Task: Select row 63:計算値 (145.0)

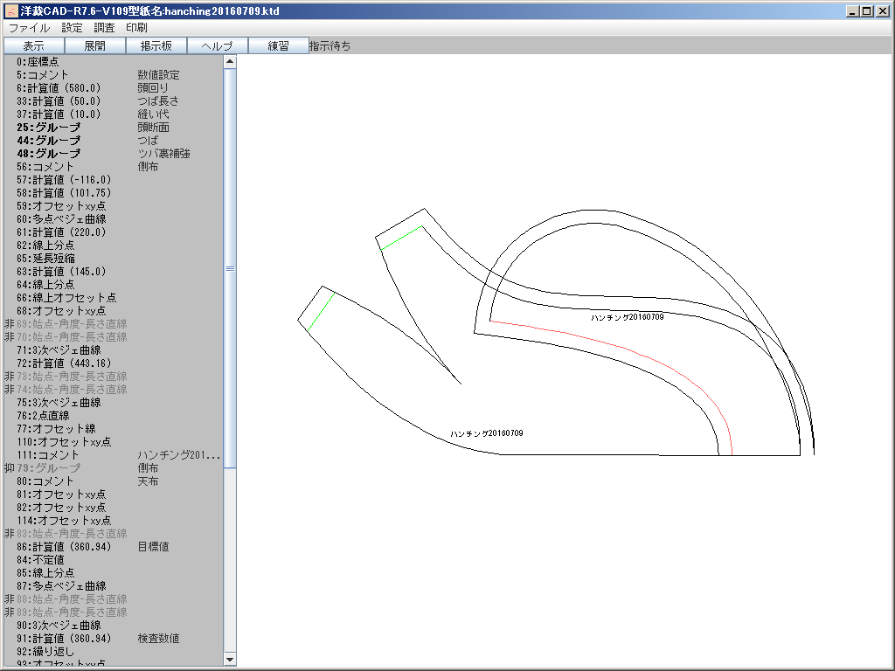Action: [114, 272]
